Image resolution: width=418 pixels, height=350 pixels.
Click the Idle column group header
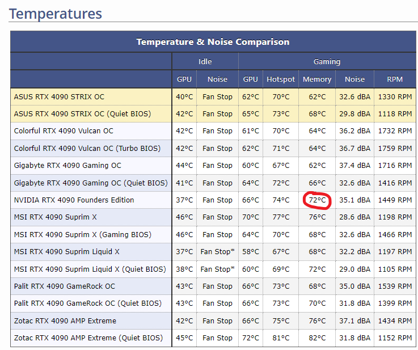pos(205,62)
